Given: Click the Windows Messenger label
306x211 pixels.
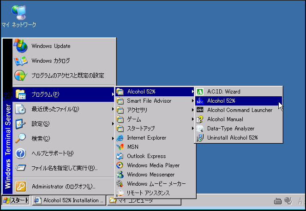Looking at the screenshot, I should pyautogui.click(x=150, y=175).
